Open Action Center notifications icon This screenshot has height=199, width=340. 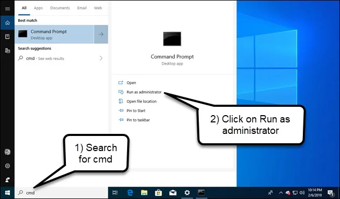(331, 193)
